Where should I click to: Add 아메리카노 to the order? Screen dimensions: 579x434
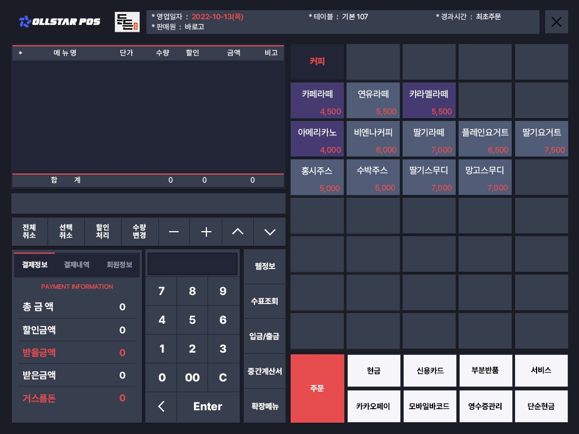317,138
